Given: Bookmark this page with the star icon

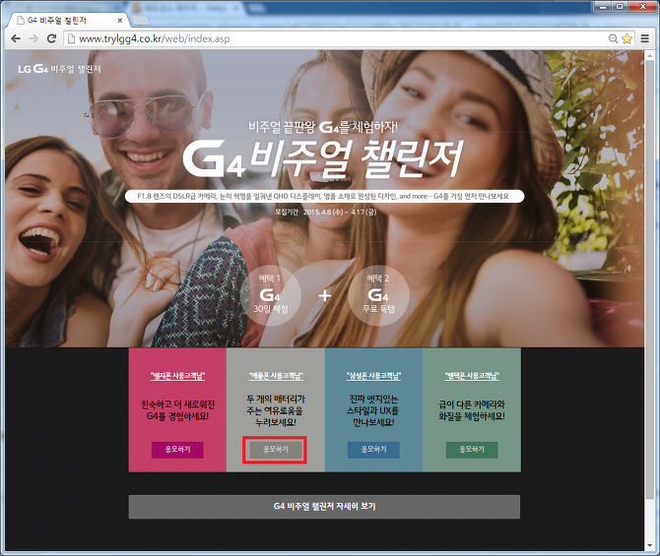Looking at the screenshot, I should tap(627, 38).
